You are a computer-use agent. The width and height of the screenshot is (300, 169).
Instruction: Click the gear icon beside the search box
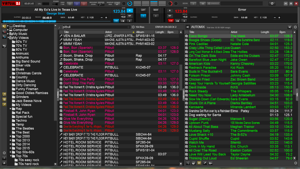[133, 27]
